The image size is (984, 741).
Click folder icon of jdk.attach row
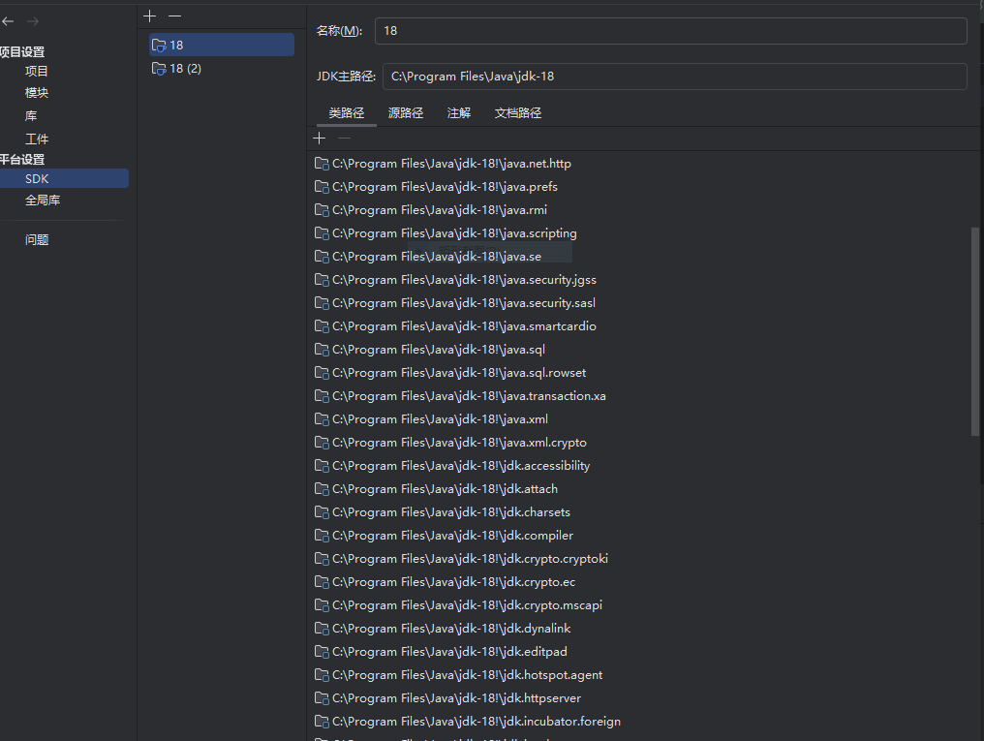tap(322, 489)
